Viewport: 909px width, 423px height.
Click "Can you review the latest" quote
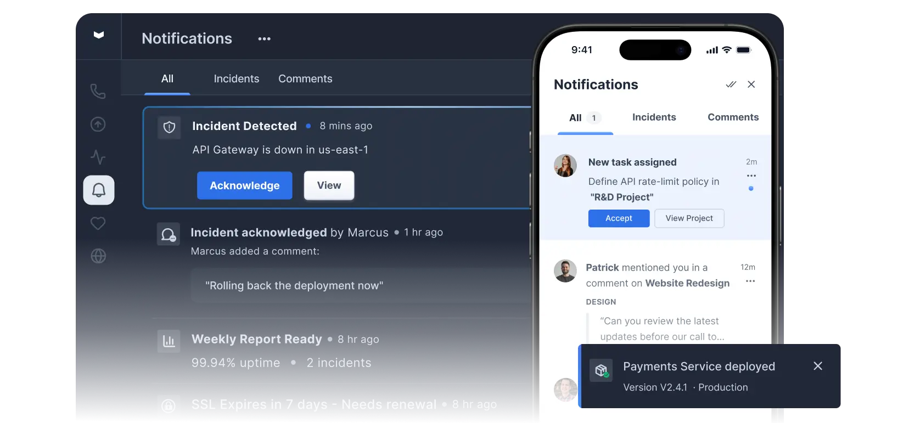[659, 322]
